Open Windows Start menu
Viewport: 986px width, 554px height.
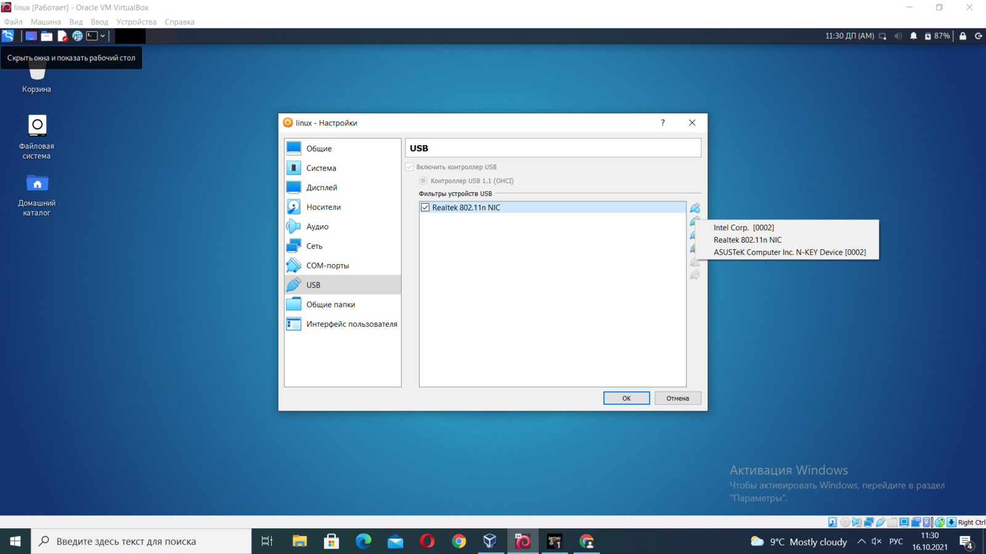click(15, 541)
